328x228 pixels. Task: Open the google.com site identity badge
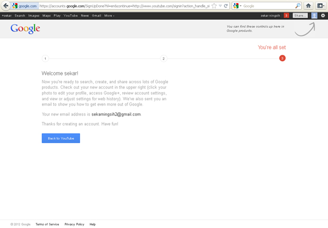25,6
